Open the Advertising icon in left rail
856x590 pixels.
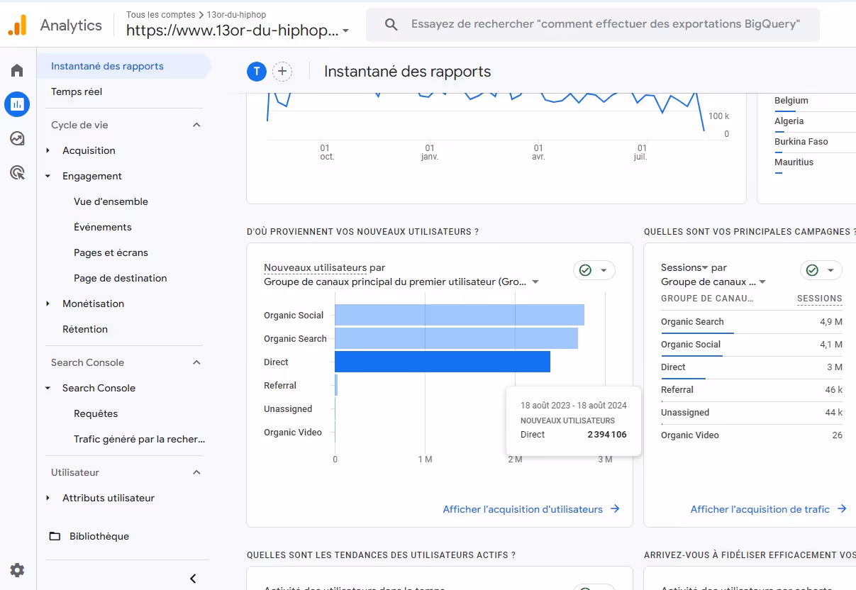coord(17,172)
